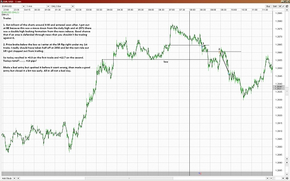Click the horizontal scrollbar left arrow
The width and height of the screenshot is (290, 181).
18,178
